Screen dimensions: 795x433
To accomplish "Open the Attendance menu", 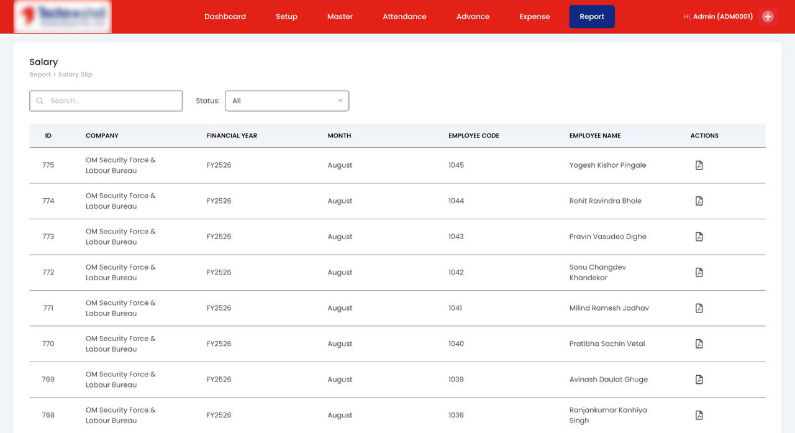I will [x=404, y=17].
